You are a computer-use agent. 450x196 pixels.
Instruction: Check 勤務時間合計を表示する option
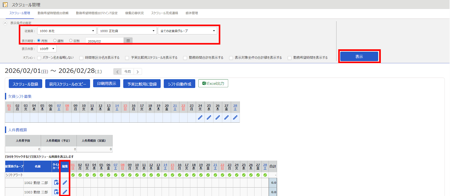(185, 58)
